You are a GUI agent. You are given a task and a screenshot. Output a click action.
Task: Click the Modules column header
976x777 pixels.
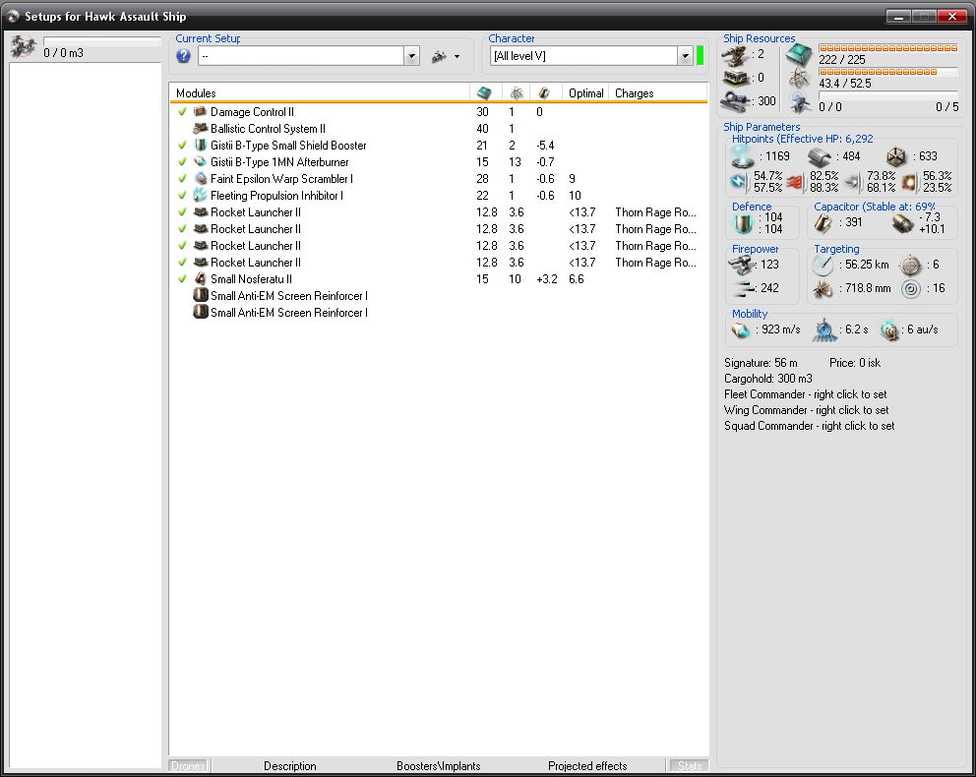320,93
